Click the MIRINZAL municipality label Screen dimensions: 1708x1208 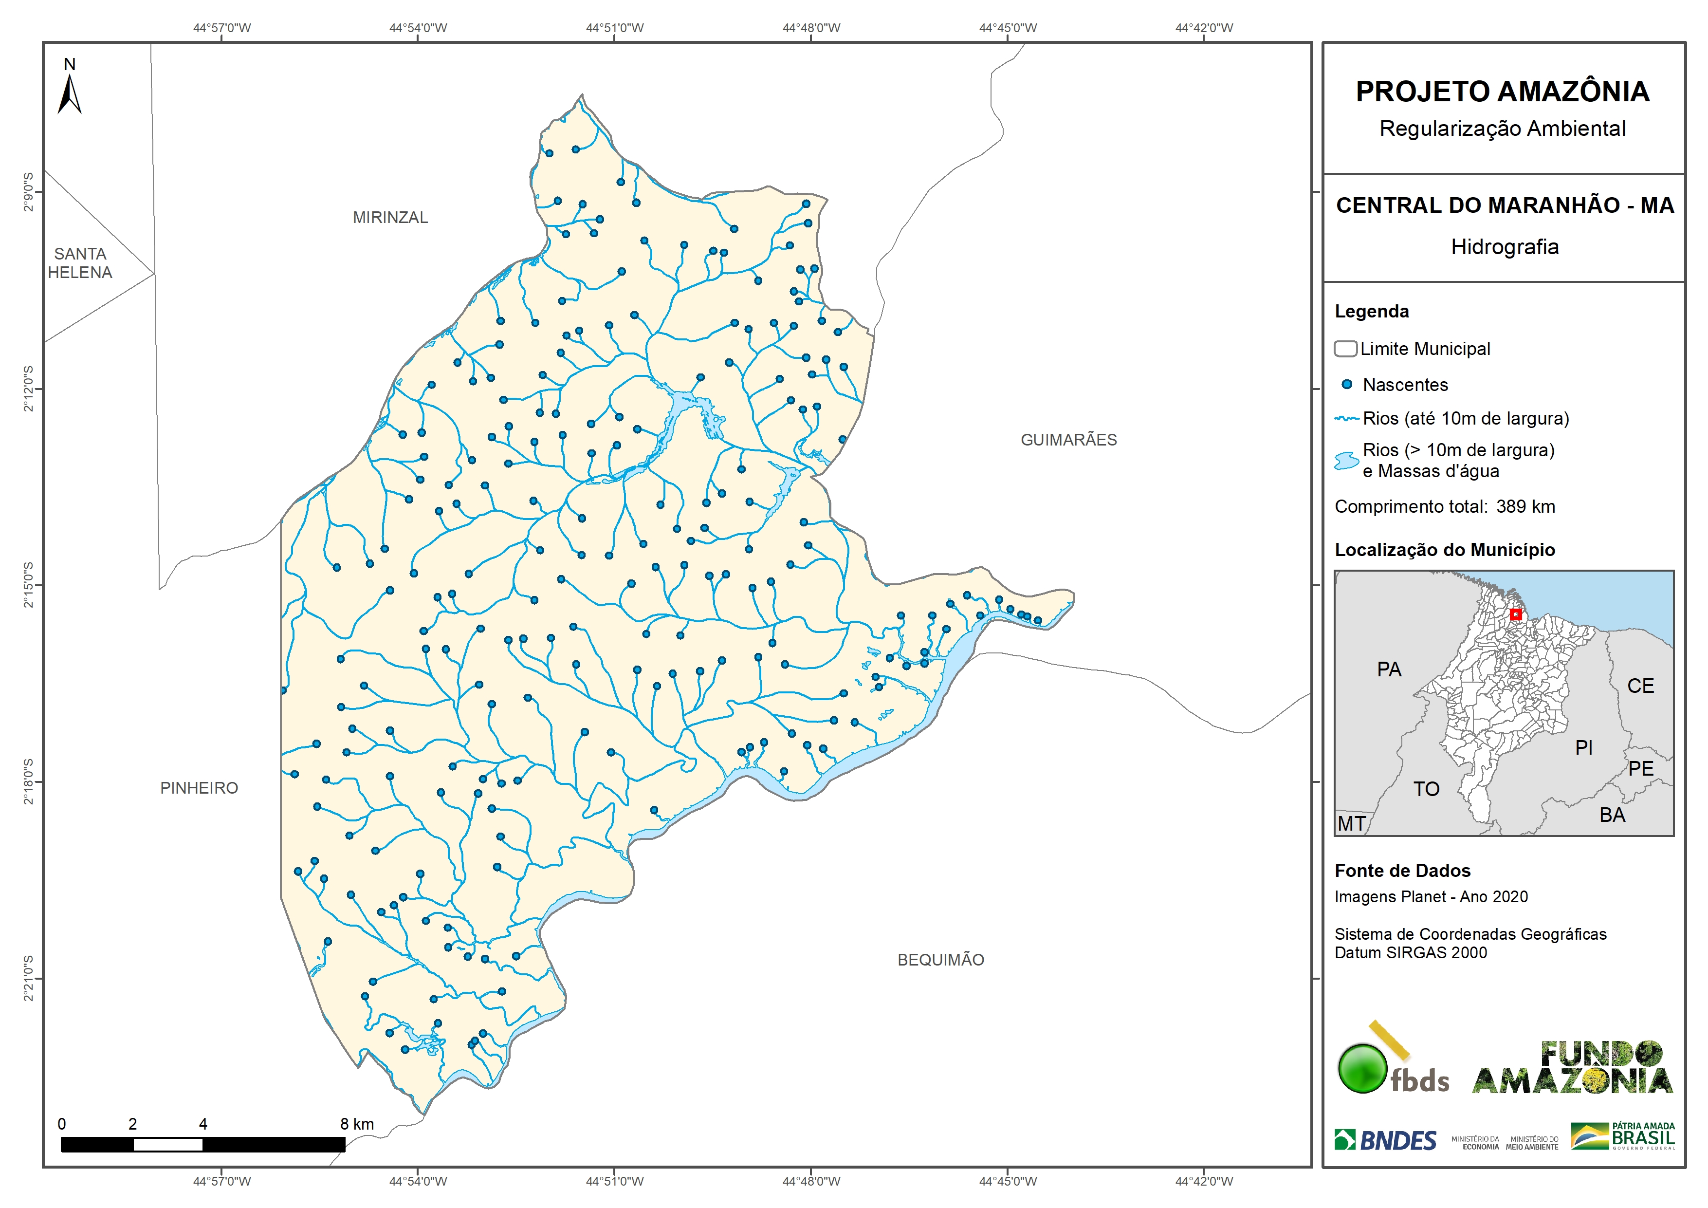pyautogui.click(x=390, y=217)
